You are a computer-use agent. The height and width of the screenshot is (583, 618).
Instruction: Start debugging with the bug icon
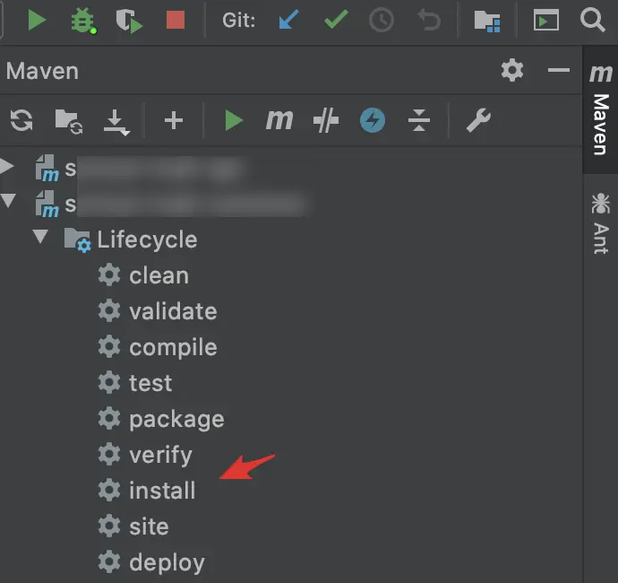pos(82,21)
